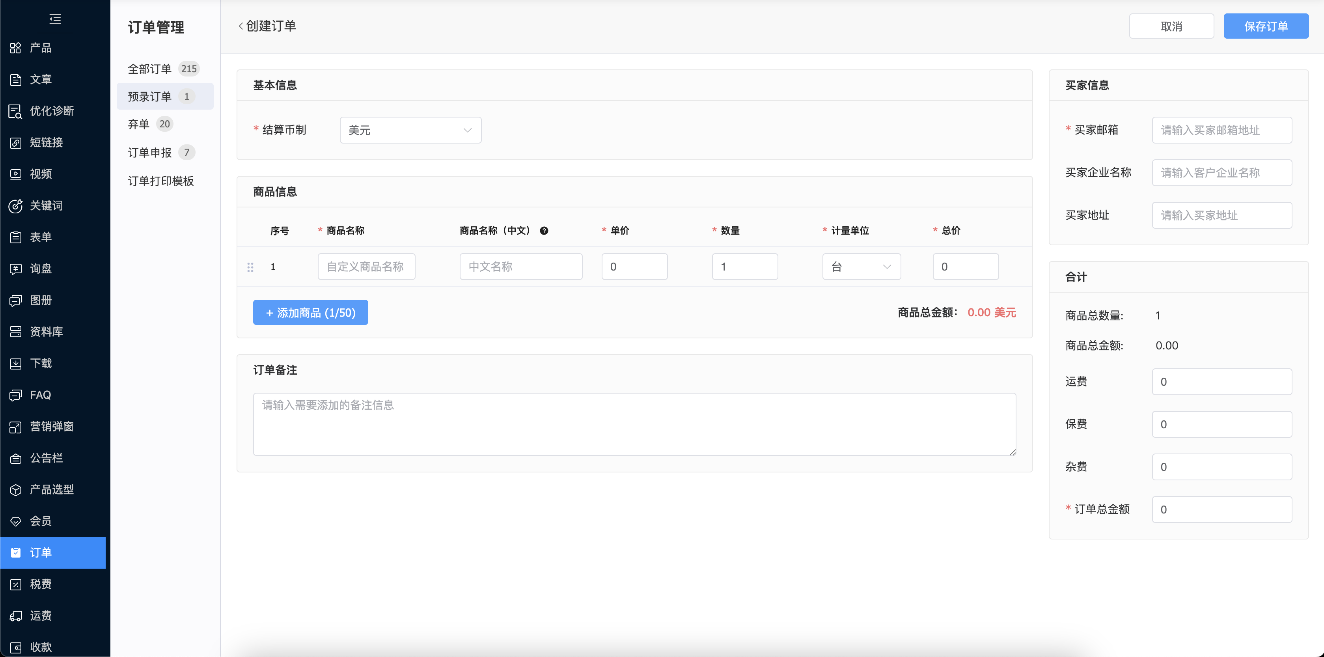Click back arrow beside 创建订单
The width and height of the screenshot is (1324, 657).
241,26
